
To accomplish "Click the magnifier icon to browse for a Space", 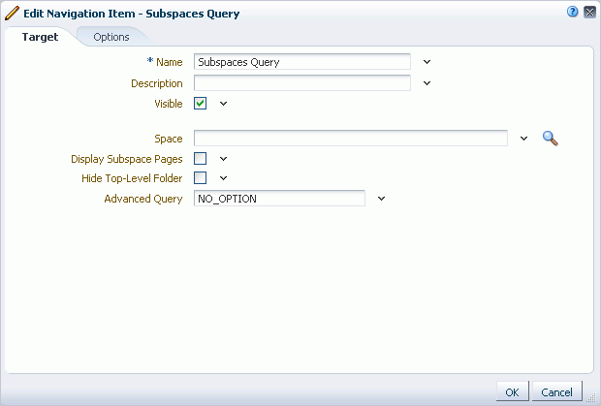I will 550,139.
